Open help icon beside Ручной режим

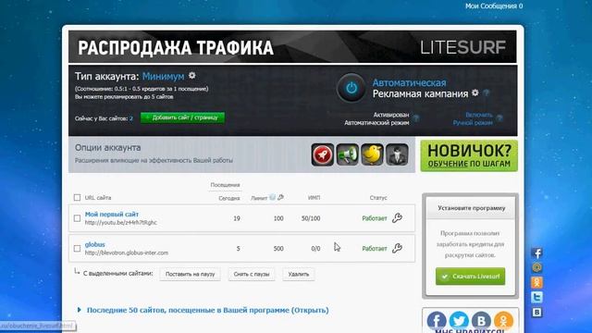pos(499,118)
